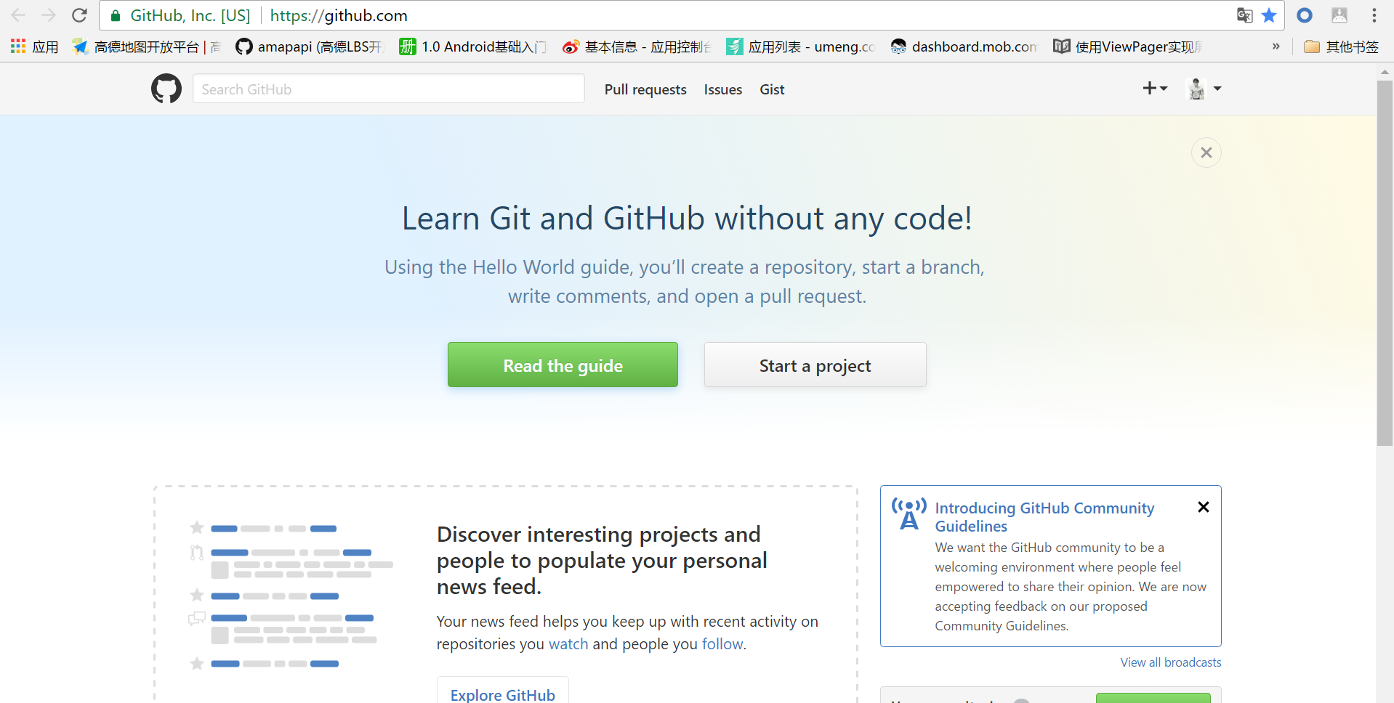This screenshot has height=703, width=1394.
Task: Click View all broadcasts
Action: pos(1171,662)
